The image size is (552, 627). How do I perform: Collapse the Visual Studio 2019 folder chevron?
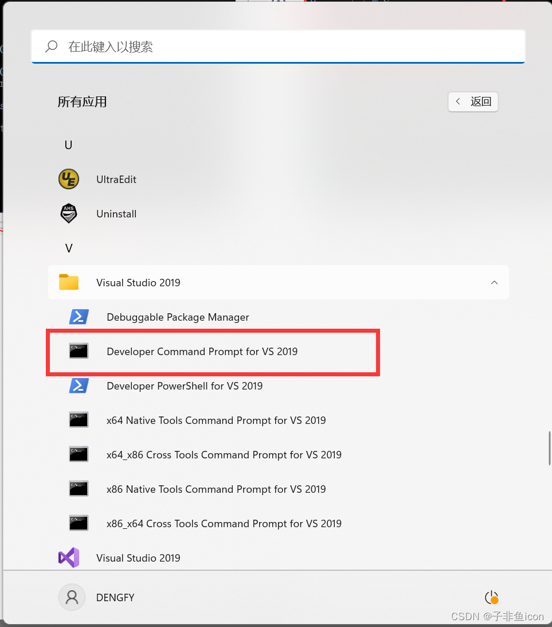pos(494,282)
